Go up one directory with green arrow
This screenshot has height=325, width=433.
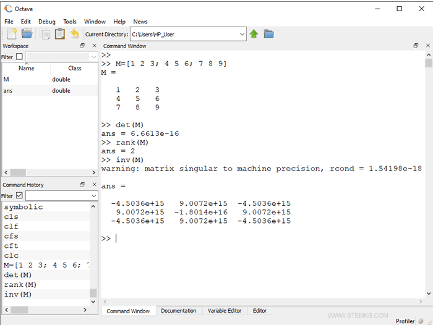[254, 34]
